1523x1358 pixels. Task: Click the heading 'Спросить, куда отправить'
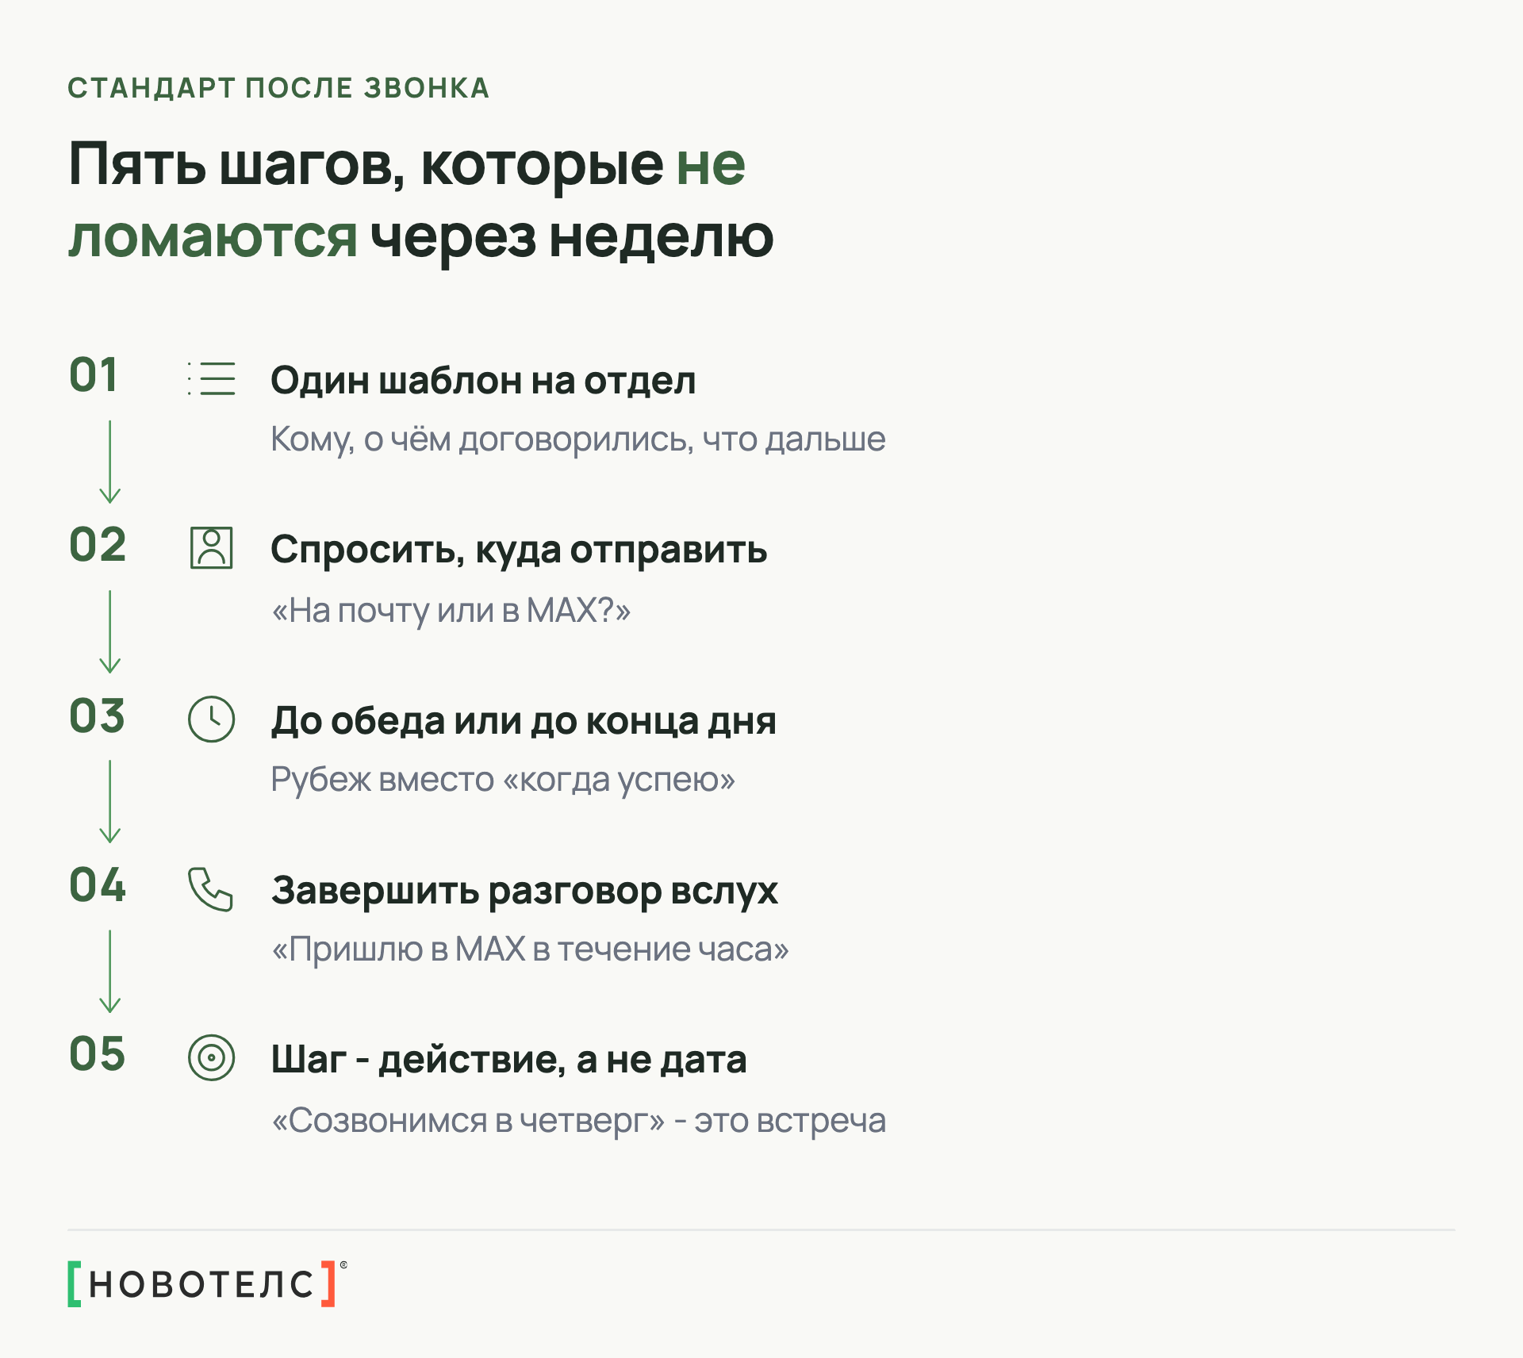519,550
